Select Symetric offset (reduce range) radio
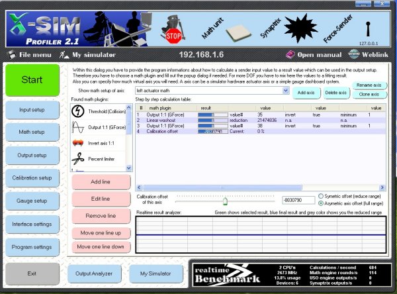 [x=320, y=196]
